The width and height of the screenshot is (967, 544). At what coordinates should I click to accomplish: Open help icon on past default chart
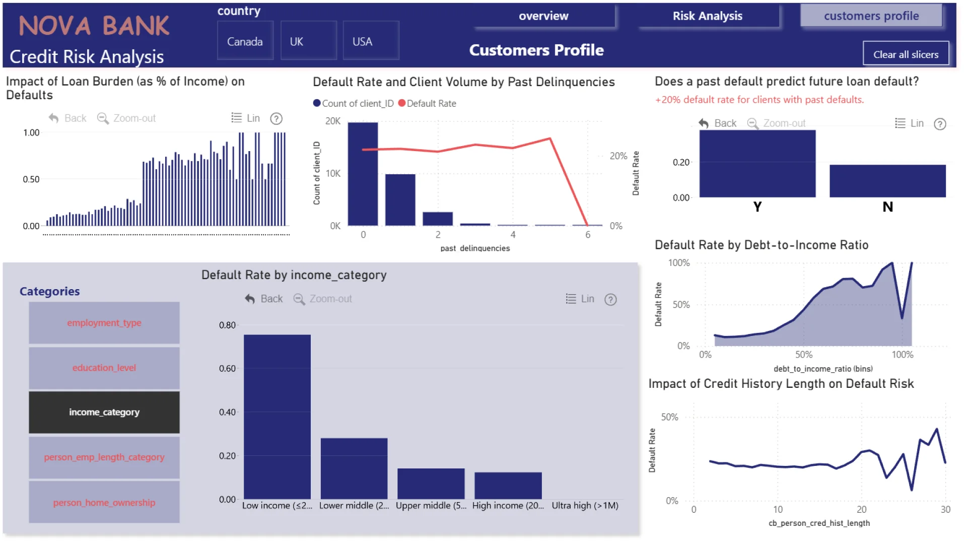[940, 124]
